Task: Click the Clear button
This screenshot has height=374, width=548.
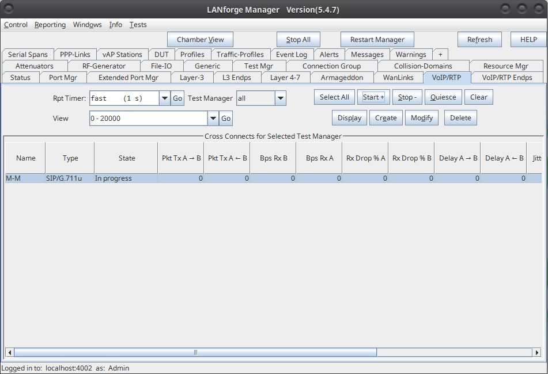Action: pos(478,97)
